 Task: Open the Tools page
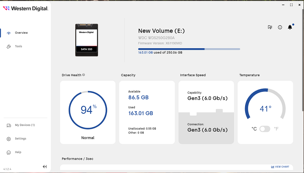point(18,46)
